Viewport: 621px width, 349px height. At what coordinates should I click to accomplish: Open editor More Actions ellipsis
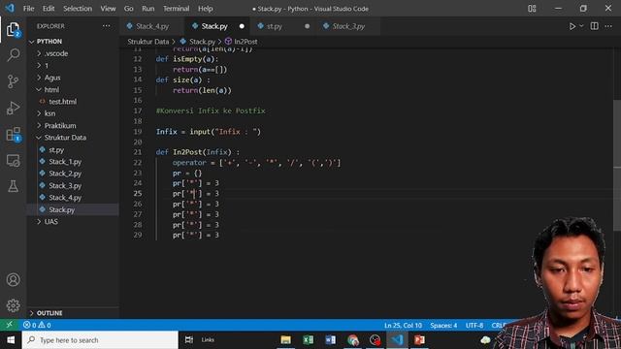[608, 26]
